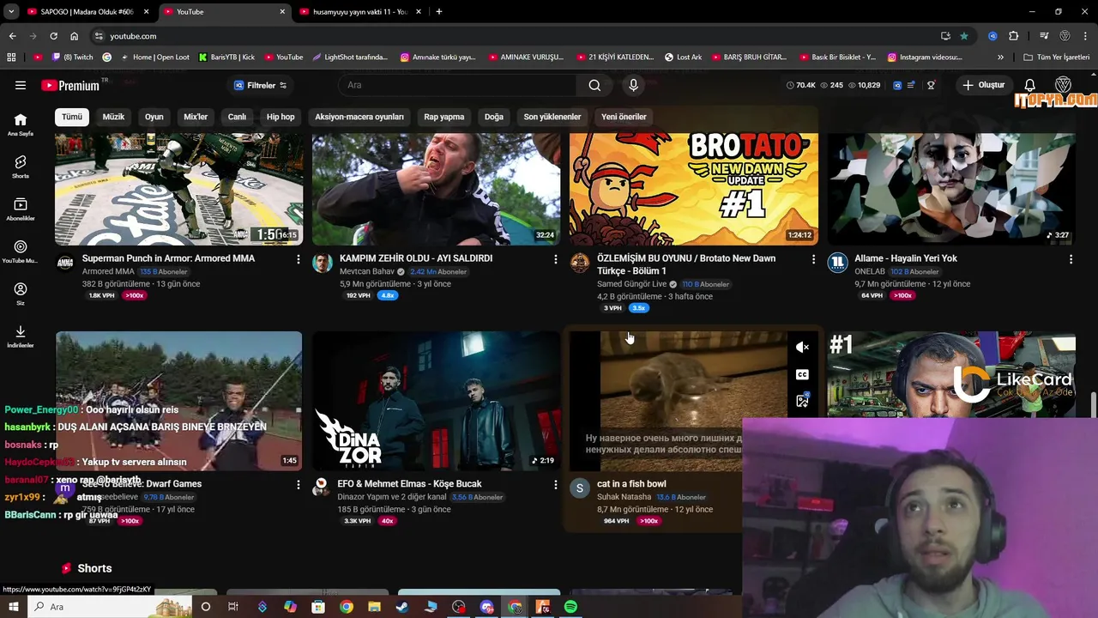The height and width of the screenshot is (618, 1098).
Task: Select the Tümü filter chip
Action: (x=72, y=117)
